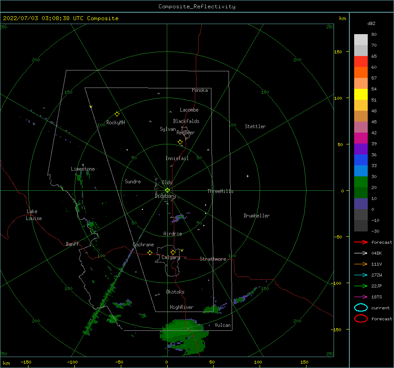
Task: Click the Vulcan label
Action: click(x=222, y=325)
